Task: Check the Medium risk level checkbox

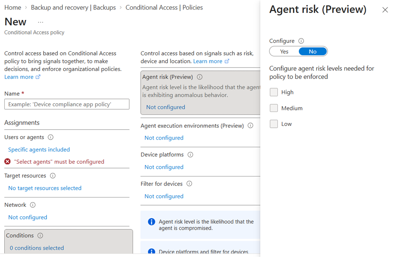Action: 274,108
